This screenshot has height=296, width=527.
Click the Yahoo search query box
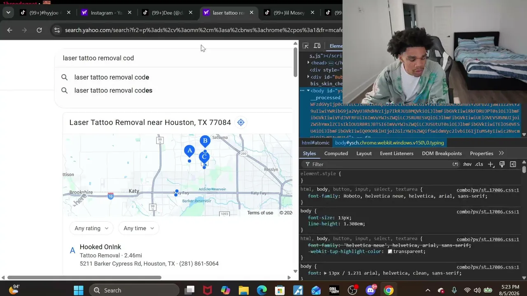(x=173, y=58)
